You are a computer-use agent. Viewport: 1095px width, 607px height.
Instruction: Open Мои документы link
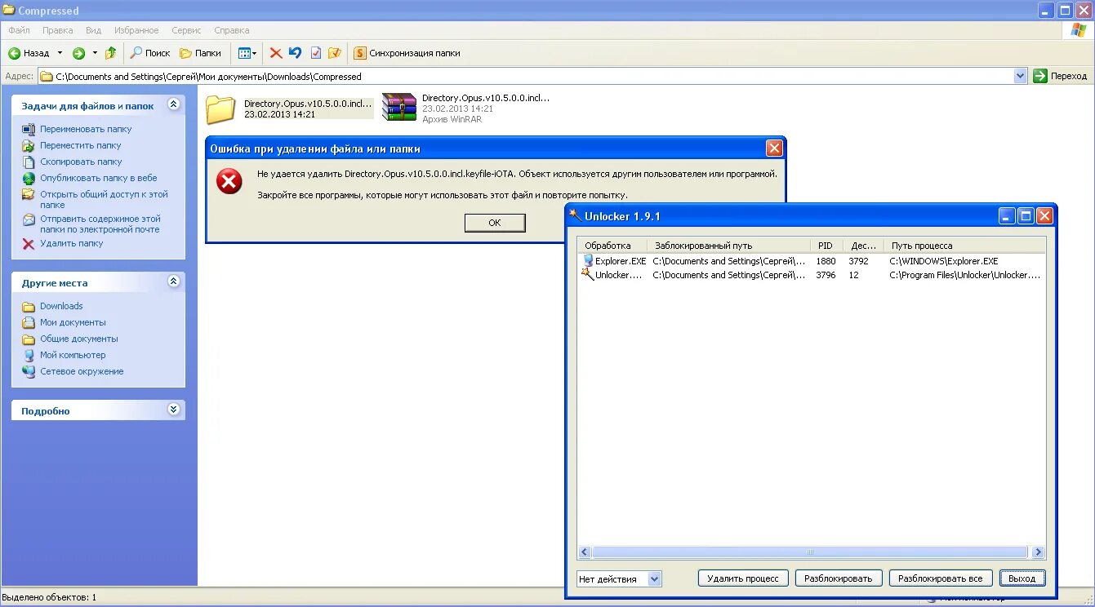point(73,322)
